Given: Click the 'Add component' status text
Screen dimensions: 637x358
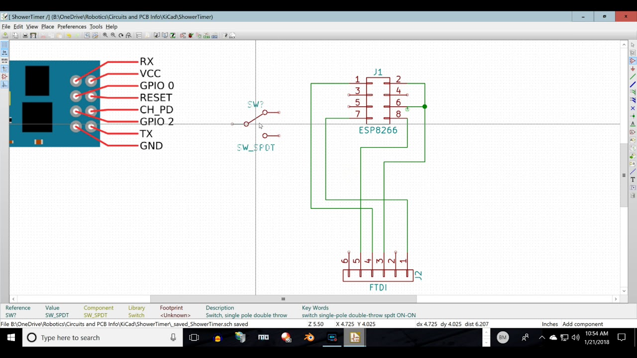Looking at the screenshot, I should pyautogui.click(x=582, y=324).
